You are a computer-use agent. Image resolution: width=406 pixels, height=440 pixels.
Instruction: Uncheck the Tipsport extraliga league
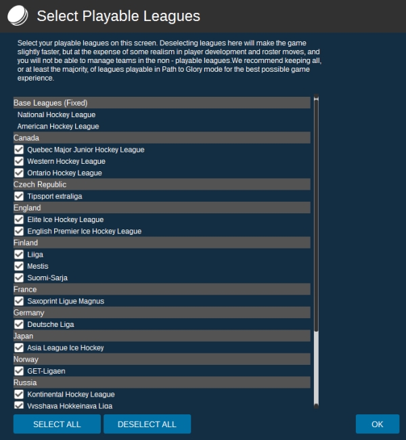tap(19, 196)
